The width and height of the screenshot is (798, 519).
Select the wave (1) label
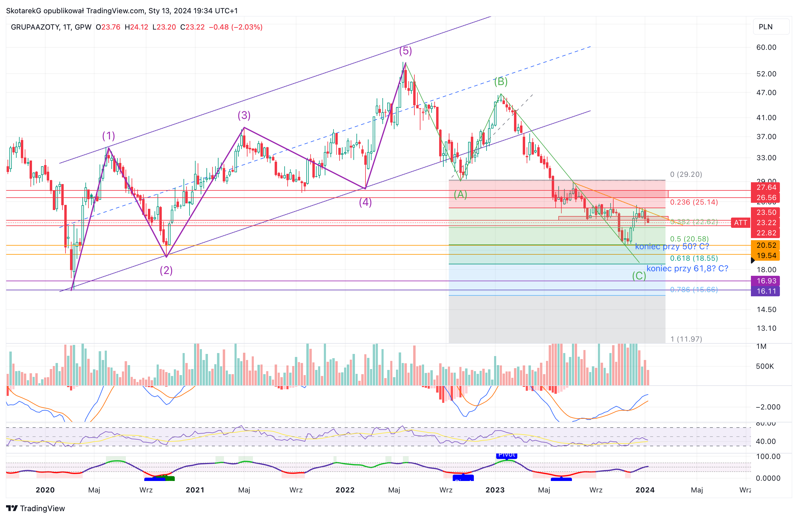tap(108, 136)
